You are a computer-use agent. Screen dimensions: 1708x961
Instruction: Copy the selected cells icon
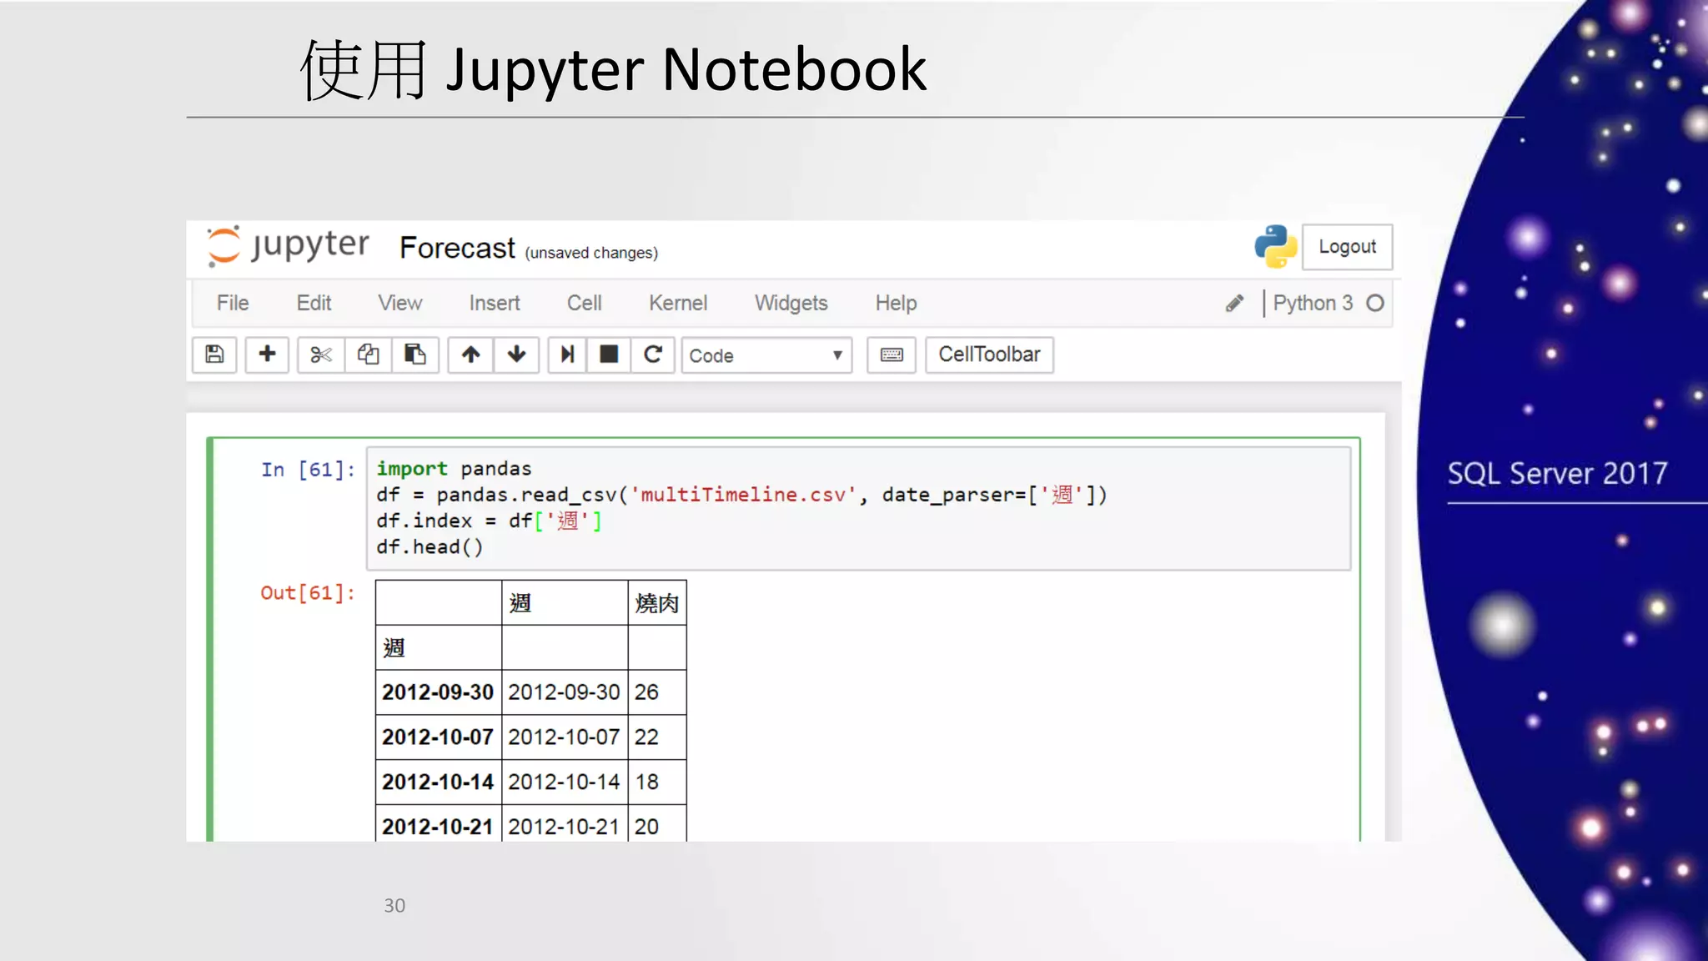(x=368, y=355)
